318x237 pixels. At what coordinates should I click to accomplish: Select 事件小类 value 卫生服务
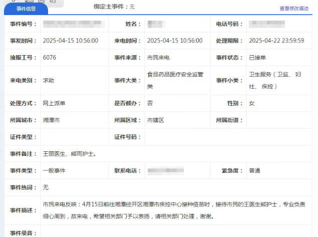pos(275,80)
